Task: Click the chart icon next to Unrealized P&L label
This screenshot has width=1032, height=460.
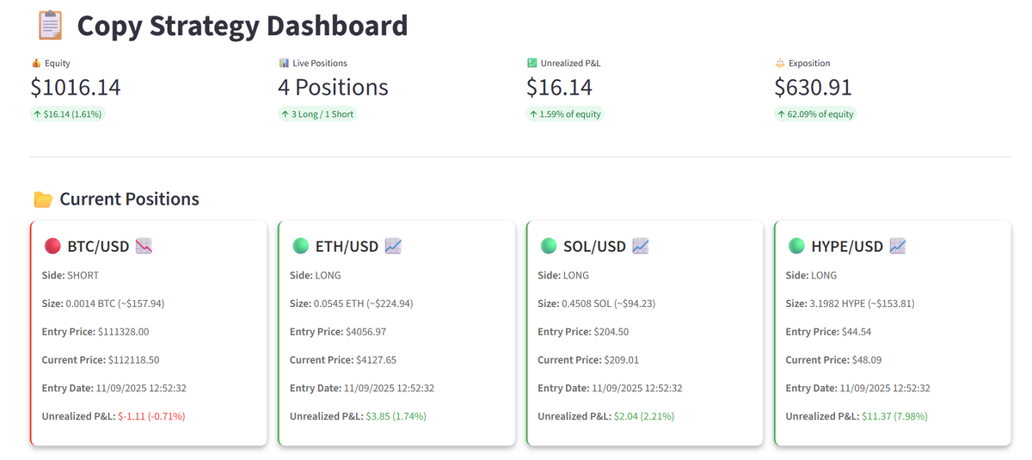Action: [x=532, y=63]
